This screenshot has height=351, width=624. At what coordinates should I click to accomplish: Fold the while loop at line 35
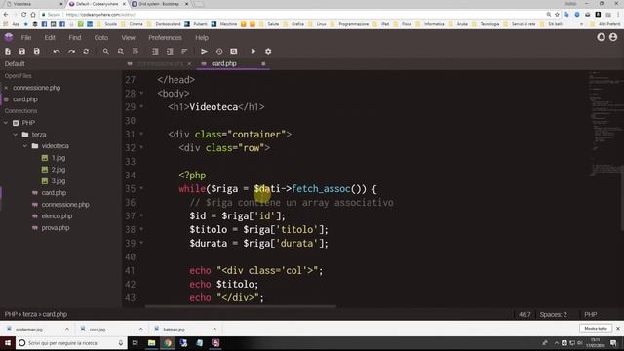pyautogui.click(x=141, y=188)
